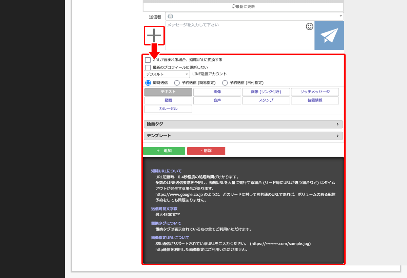The image size is (407, 278).
Task: Send message with paper plane icon
Action: pyautogui.click(x=329, y=36)
